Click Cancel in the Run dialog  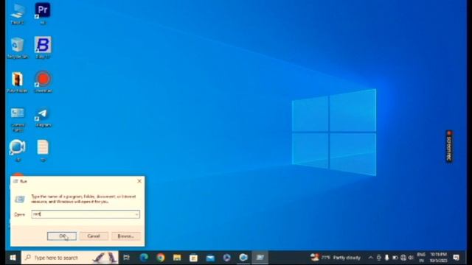click(x=94, y=236)
